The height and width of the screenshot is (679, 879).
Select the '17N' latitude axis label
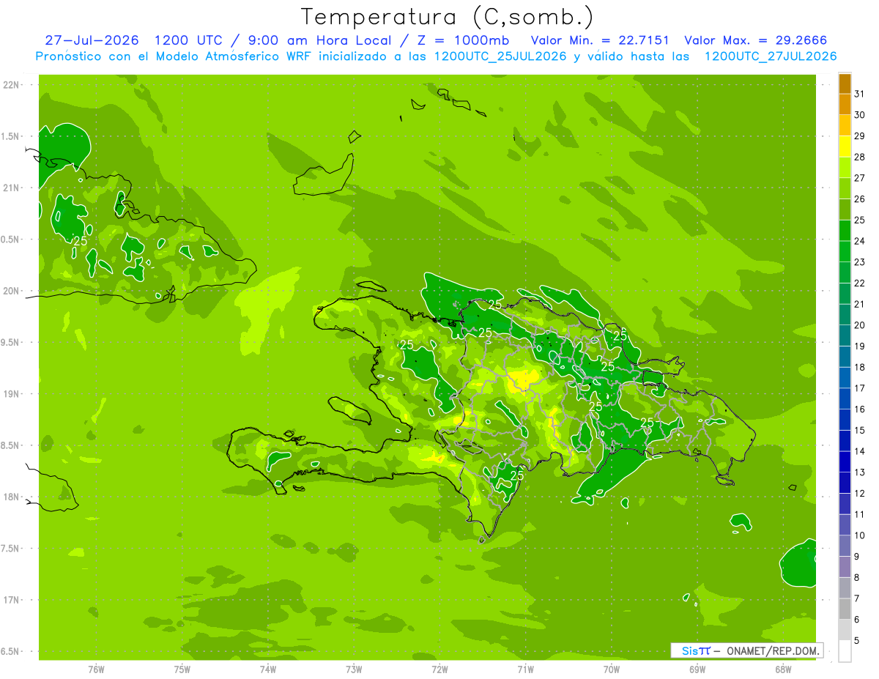11,601
